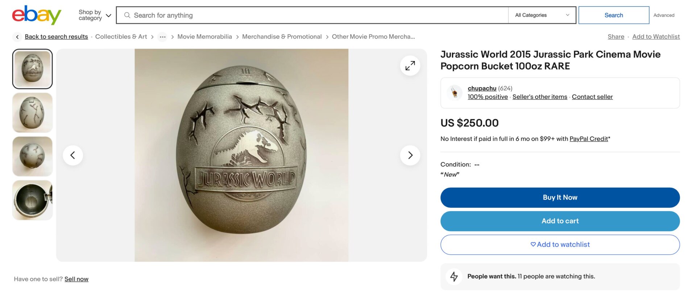Image resolution: width=696 pixels, height=291 pixels.
Task: Open the Contact seller link
Action: 592,97
